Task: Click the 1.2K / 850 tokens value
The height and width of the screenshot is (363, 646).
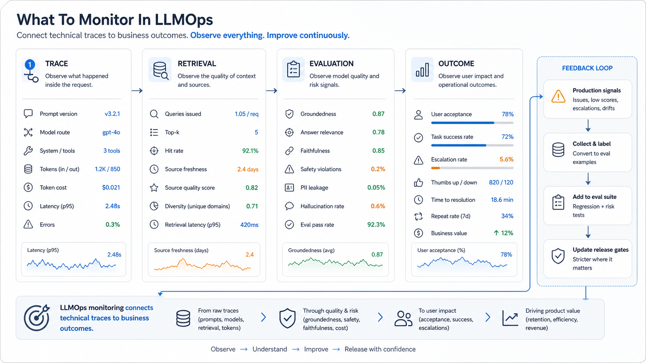Action: (x=107, y=169)
